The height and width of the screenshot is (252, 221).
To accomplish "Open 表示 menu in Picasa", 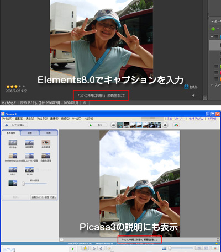I will click(x=30, y=119).
